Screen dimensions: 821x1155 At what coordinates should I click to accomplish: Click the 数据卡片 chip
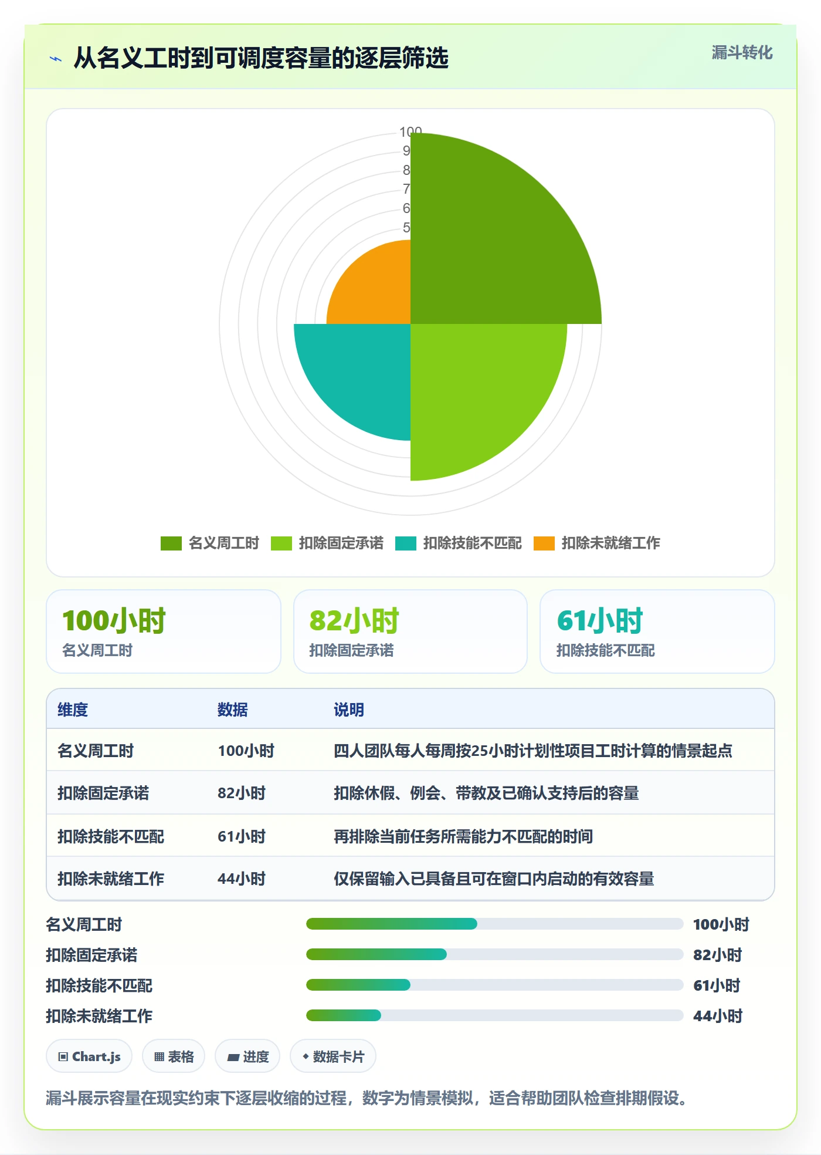point(333,1056)
